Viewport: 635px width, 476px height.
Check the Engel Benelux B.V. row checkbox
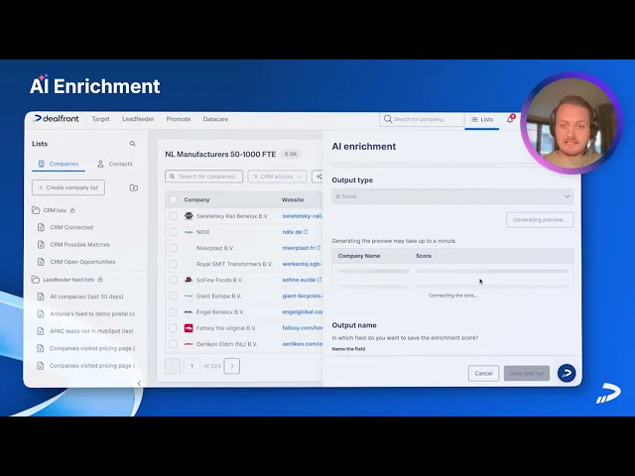pyautogui.click(x=174, y=312)
